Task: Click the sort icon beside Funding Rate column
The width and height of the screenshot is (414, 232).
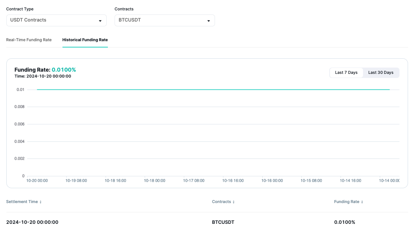Action: (x=362, y=202)
